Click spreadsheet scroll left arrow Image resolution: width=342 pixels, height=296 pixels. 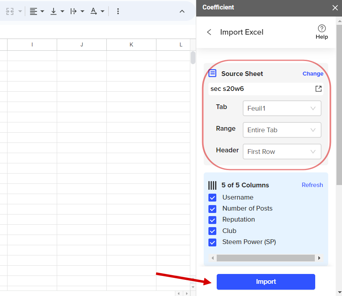tap(178, 293)
